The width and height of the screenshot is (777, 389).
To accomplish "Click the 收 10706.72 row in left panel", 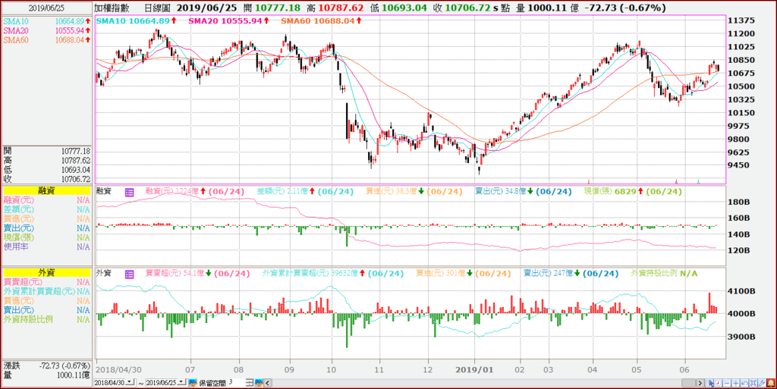I will [x=46, y=179].
